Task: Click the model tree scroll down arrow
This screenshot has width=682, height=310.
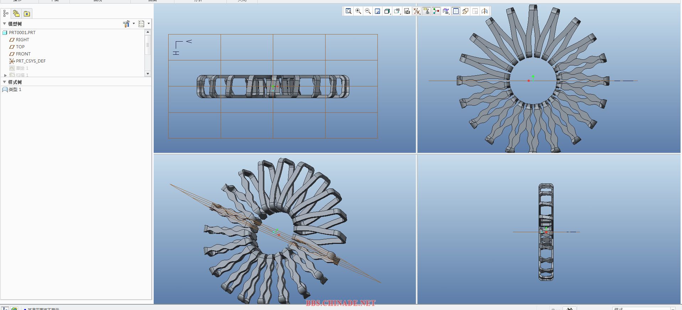Action: pyautogui.click(x=148, y=74)
